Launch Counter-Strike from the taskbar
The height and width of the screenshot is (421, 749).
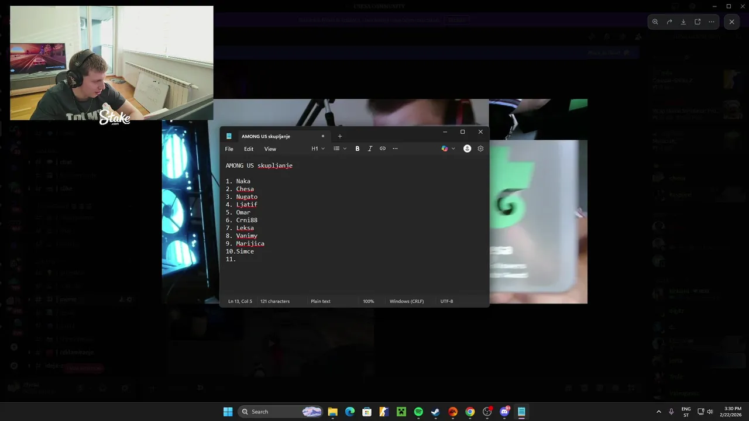pyautogui.click(x=384, y=412)
